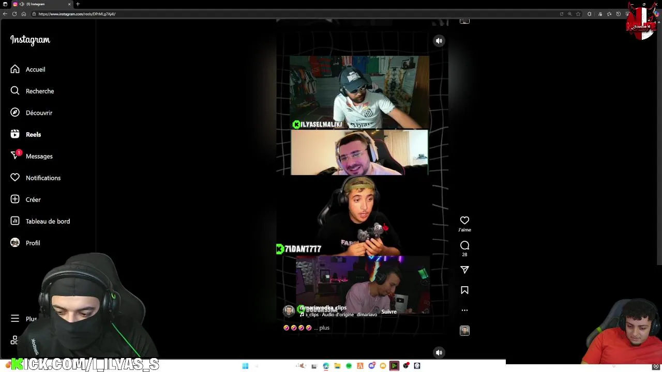Open the purple Discord taskbar icon
The height and width of the screenshot is (372, 662).
click(372, 366)
